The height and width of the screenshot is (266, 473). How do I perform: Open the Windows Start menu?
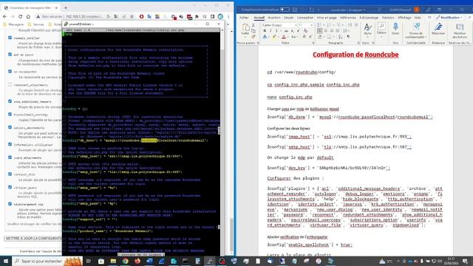point(6,261)
